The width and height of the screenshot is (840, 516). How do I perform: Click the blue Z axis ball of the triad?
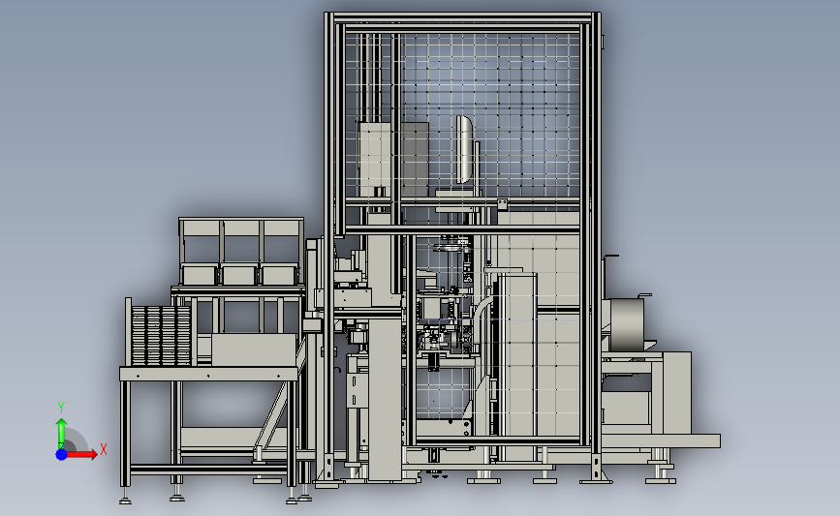point(61,454)
